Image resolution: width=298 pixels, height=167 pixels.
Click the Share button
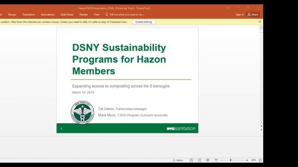click(x=253, y=14)
